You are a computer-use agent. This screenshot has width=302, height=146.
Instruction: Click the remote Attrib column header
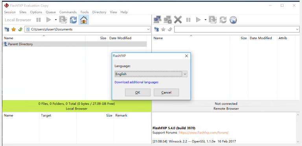coord(286,38)
